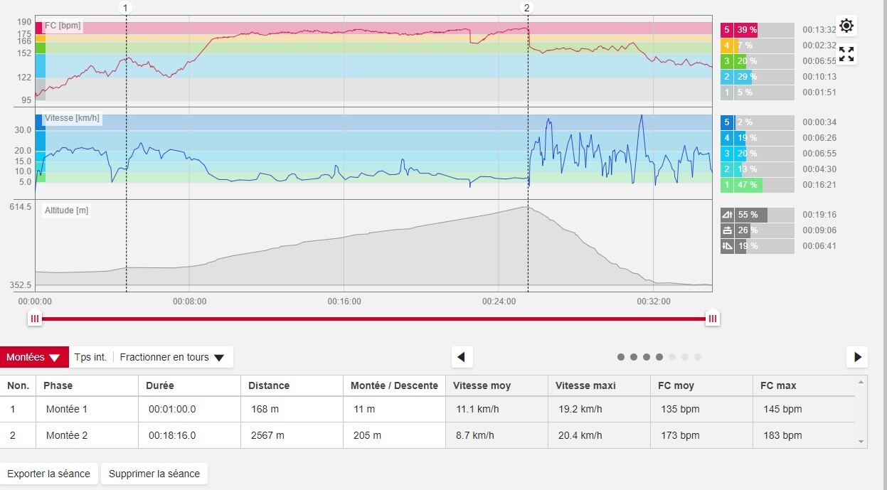
Task: Click the Montée 1 row phase cell
Action: (87, 410)
